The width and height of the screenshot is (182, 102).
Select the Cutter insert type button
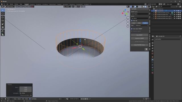(x=145, y=23)
